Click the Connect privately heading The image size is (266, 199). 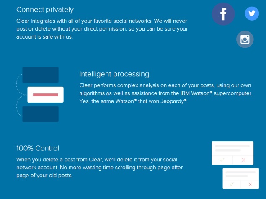(x=45, y=10)
